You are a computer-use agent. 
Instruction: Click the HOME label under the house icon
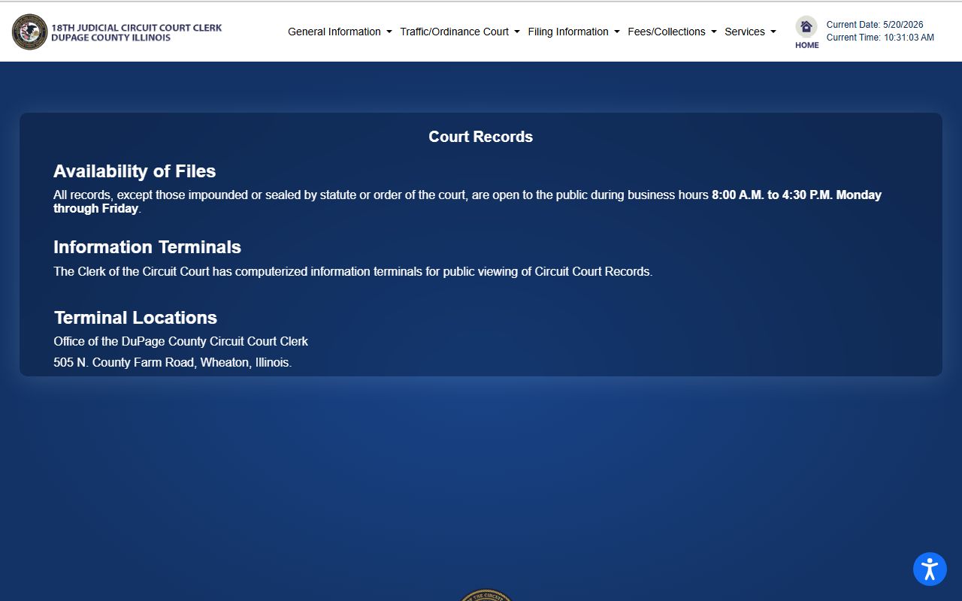click(x=807, y=45)
